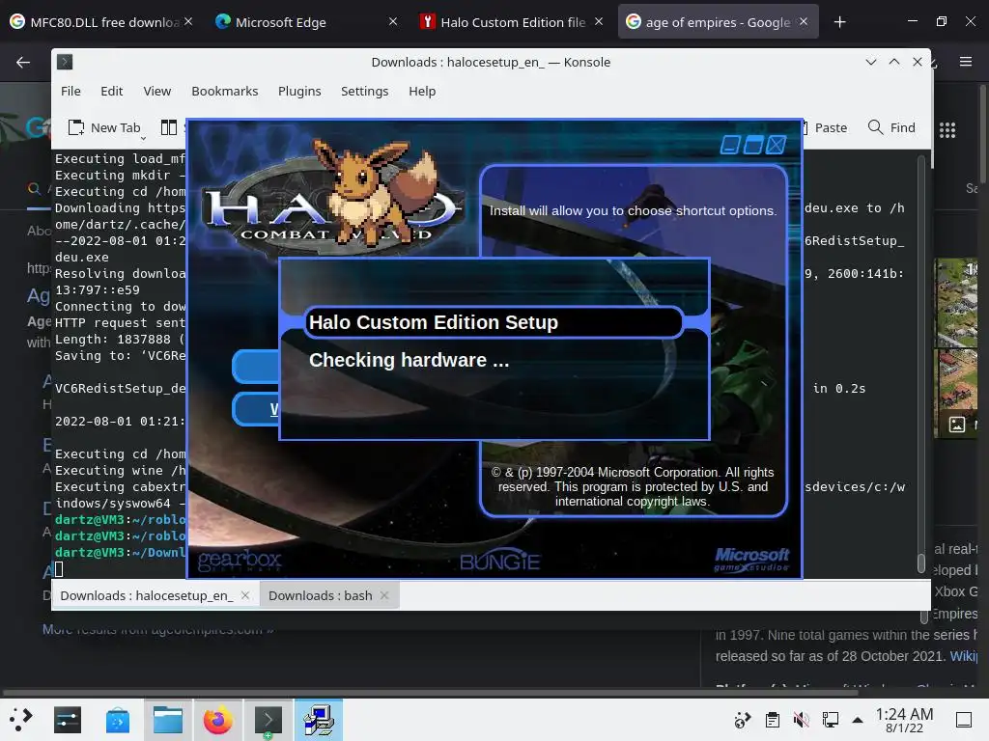
Task: Click the Konsole keep-below chevron button
Action: coord(871,62)
